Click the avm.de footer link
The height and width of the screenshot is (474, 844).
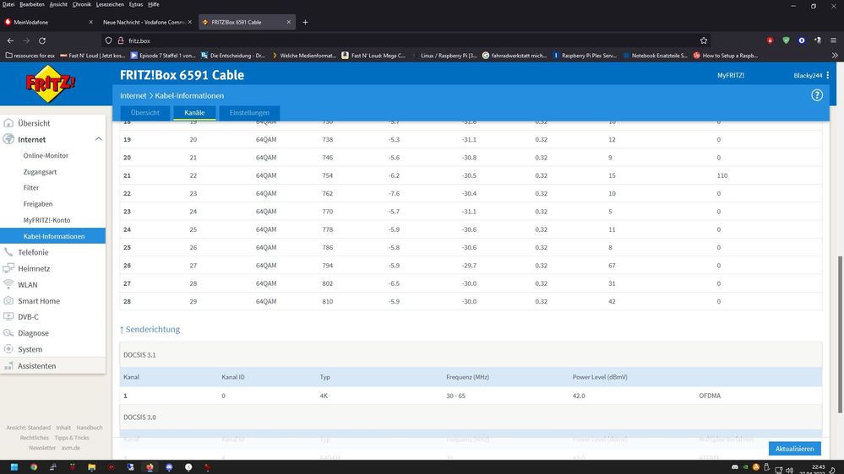coord(70,448)
